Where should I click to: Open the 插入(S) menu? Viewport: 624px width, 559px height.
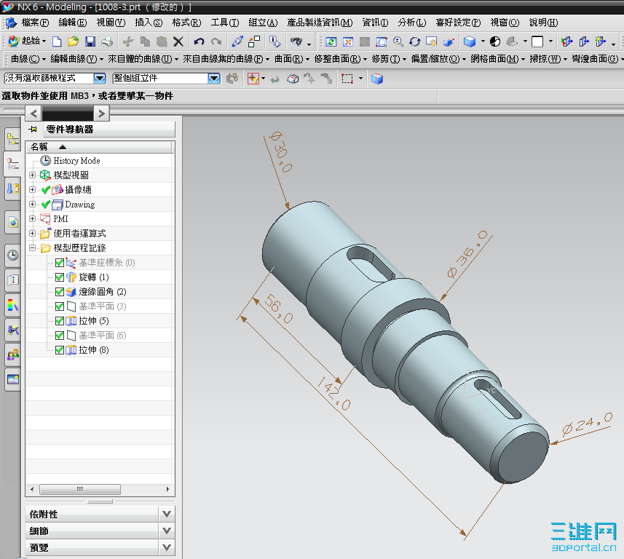(149, 23)
